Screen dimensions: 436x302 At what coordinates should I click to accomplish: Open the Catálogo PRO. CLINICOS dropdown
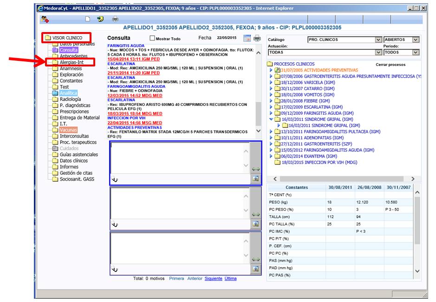pos(378,40)
